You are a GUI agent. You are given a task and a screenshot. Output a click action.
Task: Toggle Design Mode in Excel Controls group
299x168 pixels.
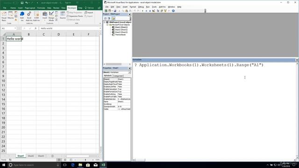(x=51, y=16)
